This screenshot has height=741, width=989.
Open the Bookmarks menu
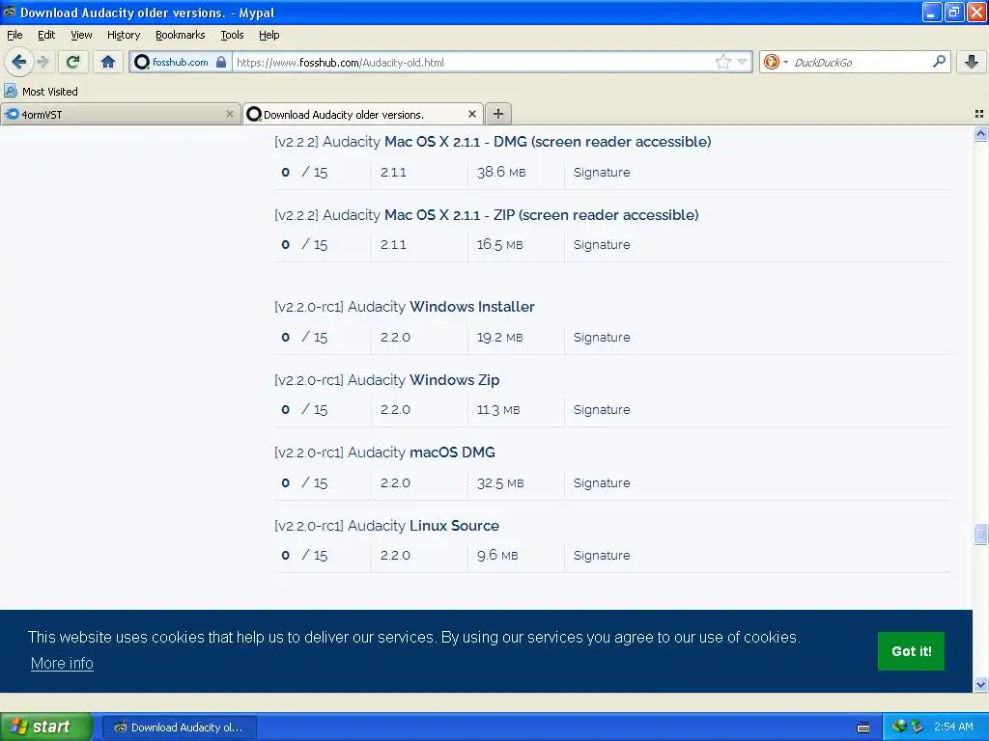tap(181, 35)
